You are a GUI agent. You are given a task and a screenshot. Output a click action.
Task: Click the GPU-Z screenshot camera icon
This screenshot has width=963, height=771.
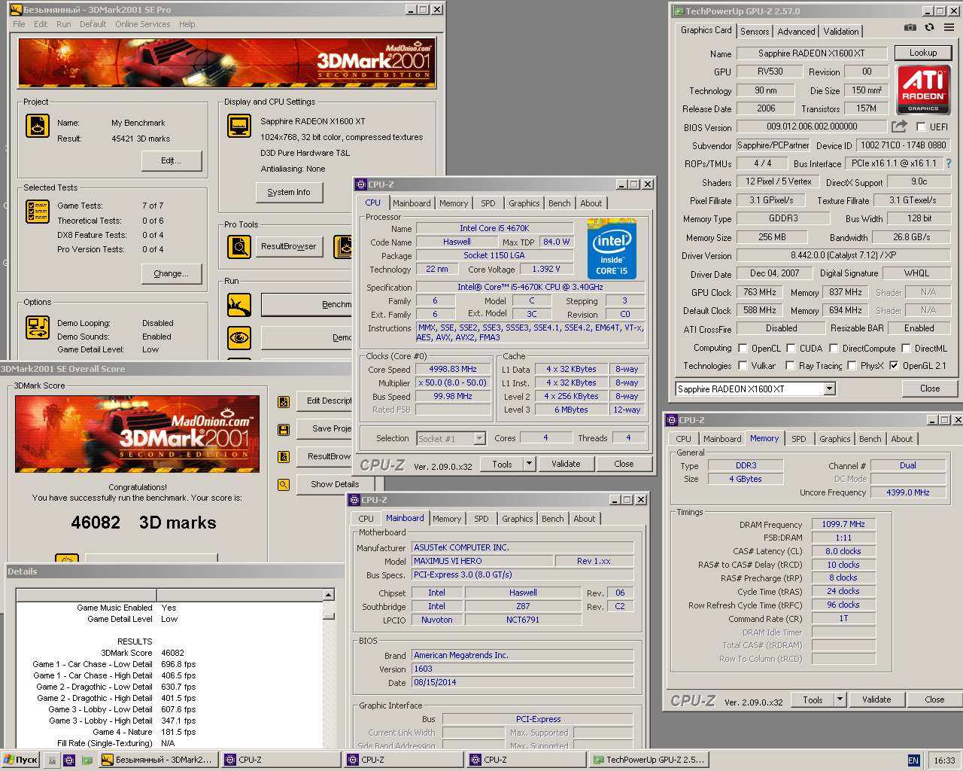click(910, 27)
